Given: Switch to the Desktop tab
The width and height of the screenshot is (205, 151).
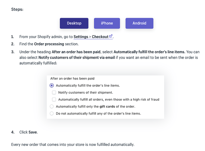Looking at the screenshot, I should point(74,23).
